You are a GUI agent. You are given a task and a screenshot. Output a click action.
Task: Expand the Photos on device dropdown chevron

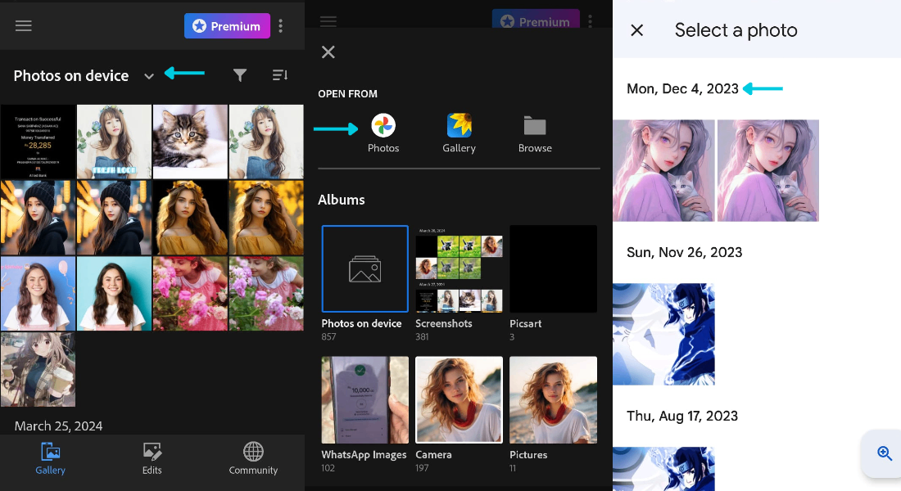[x=149, y=76]
